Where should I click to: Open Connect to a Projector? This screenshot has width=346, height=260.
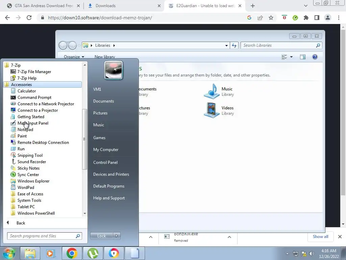pyautogui.click(x=34, y=110)
